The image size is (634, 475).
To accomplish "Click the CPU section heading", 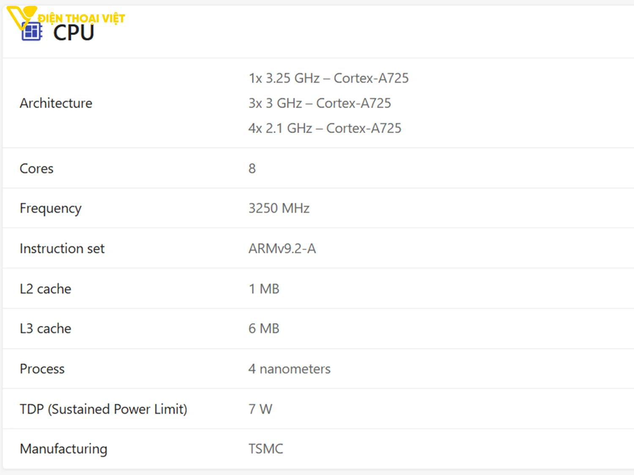I will tap(74, 33).
